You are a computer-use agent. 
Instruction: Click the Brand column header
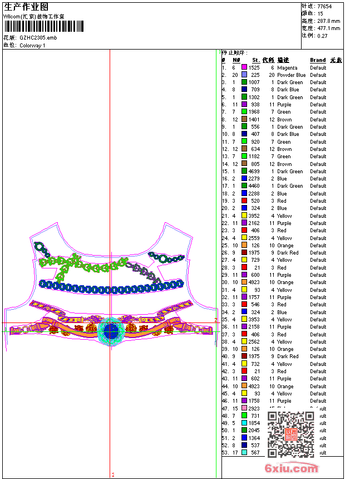[318, 60]
